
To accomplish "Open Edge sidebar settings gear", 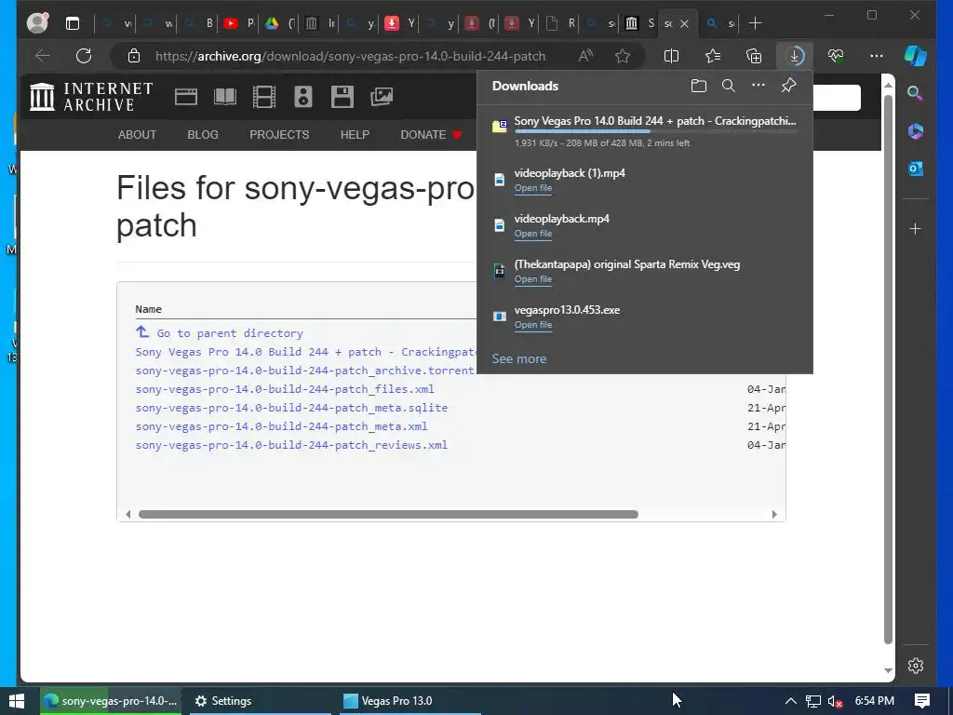I will click(x=916, y=666).
